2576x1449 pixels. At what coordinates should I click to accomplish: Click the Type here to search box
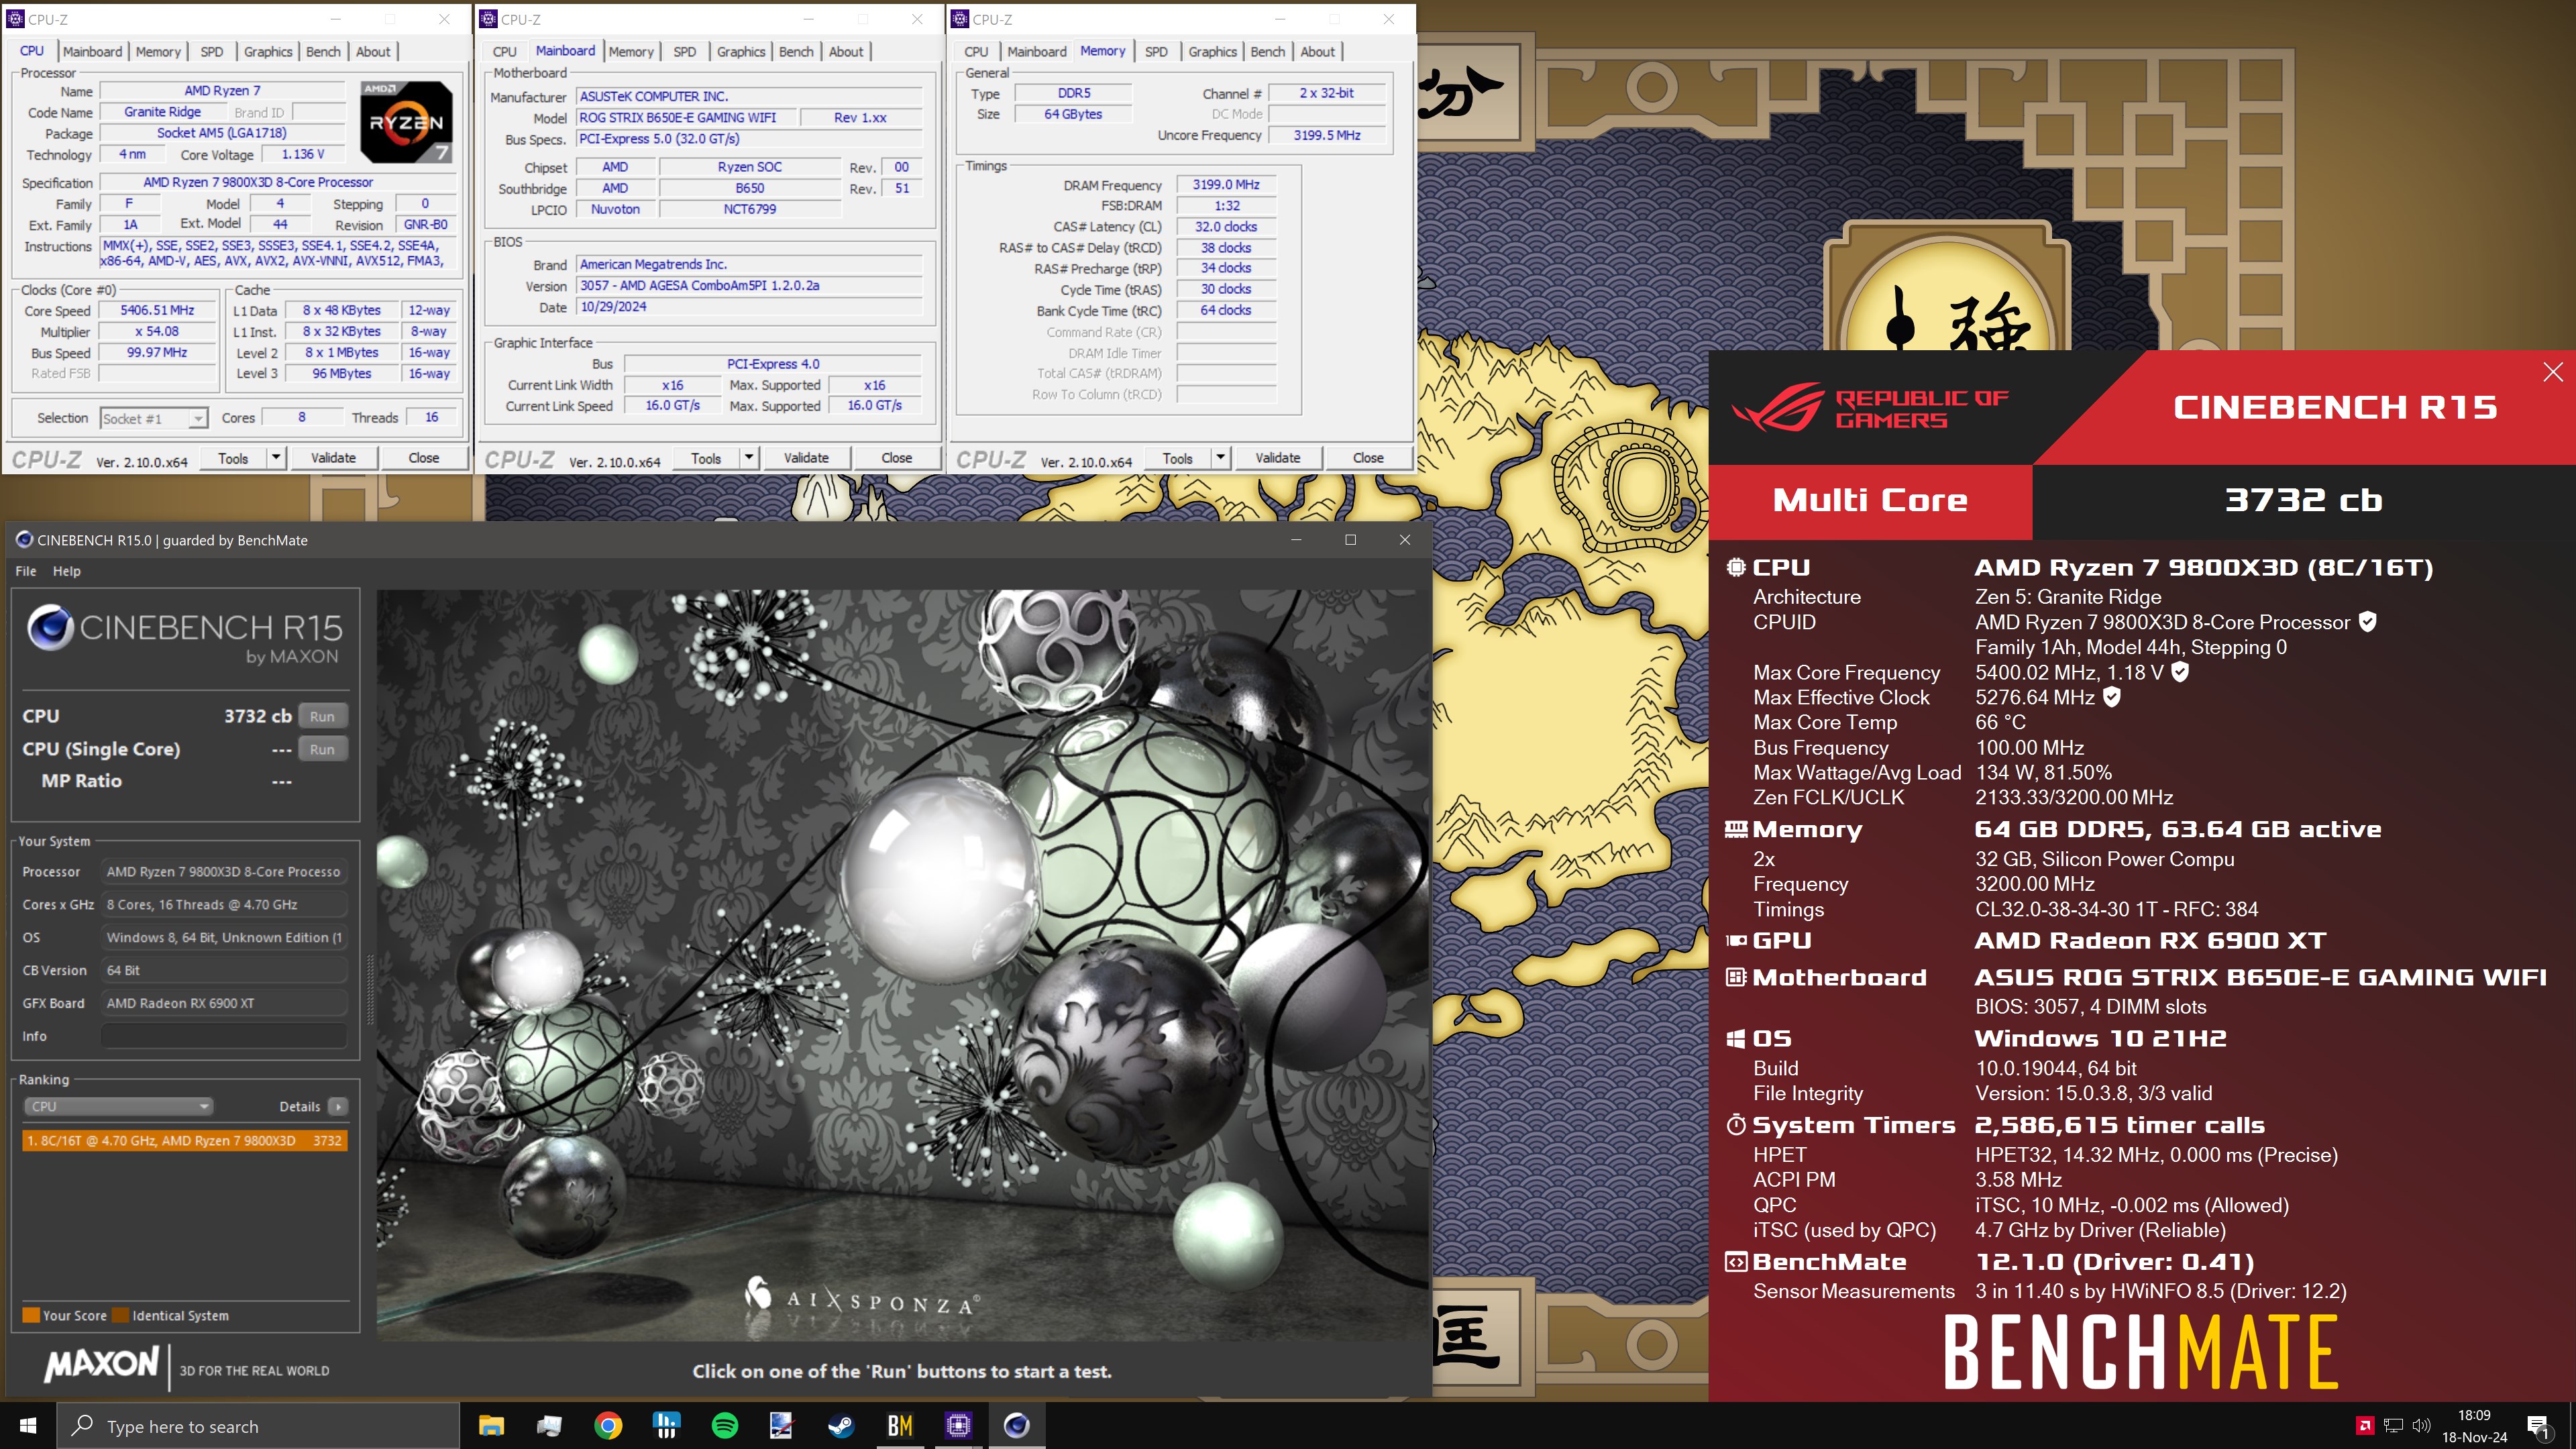(x=258, y=1426)
